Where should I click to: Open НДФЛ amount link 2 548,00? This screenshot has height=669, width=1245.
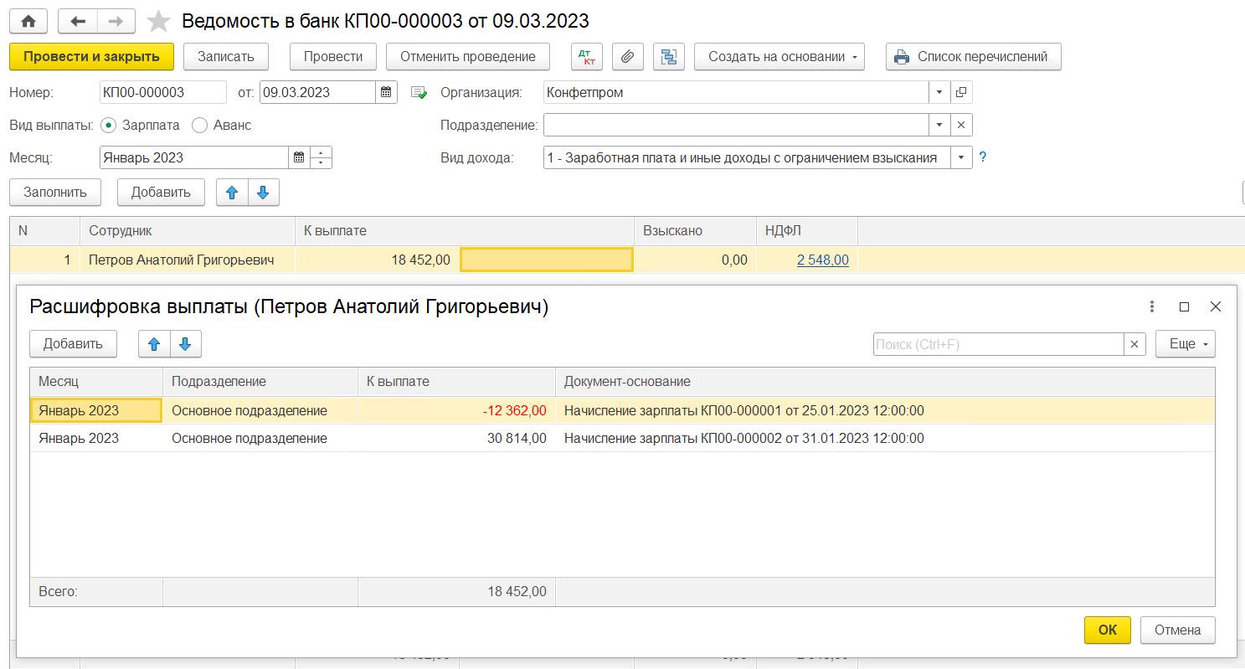[822, 260]
